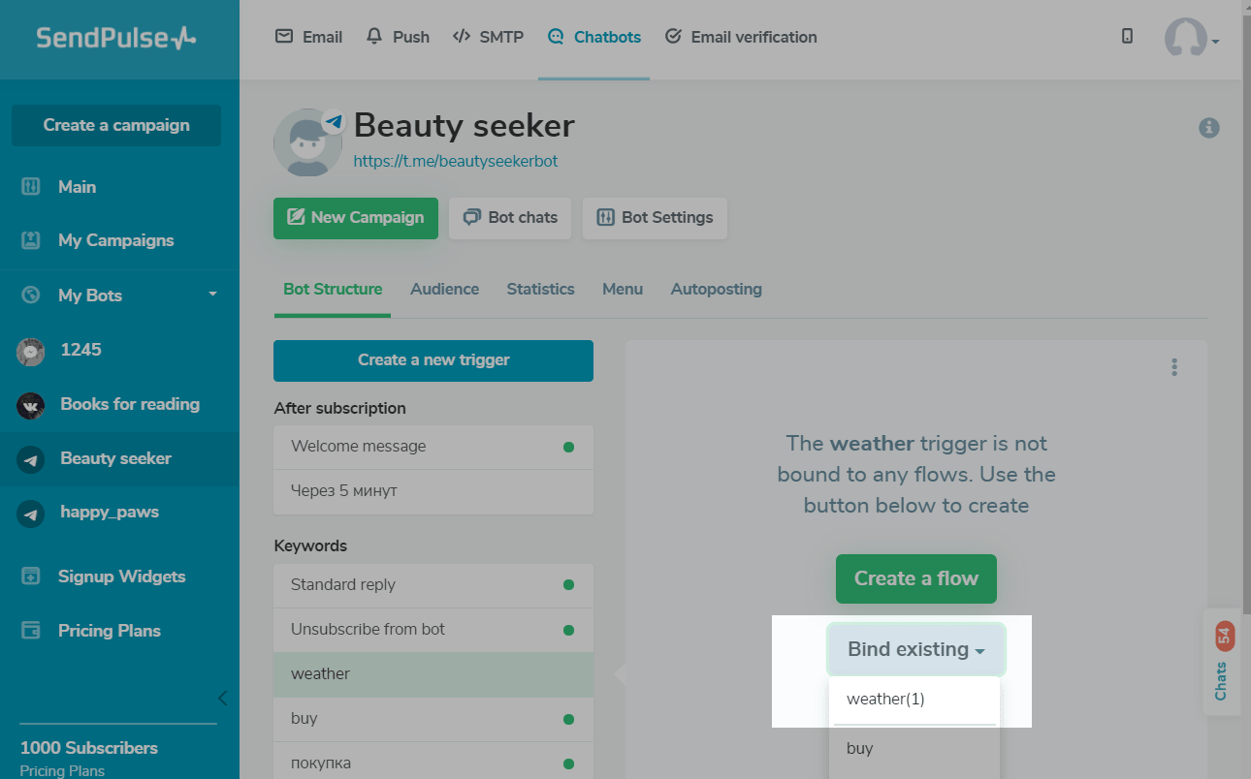Open the user account avatar dropdown

coord(1190,39)
